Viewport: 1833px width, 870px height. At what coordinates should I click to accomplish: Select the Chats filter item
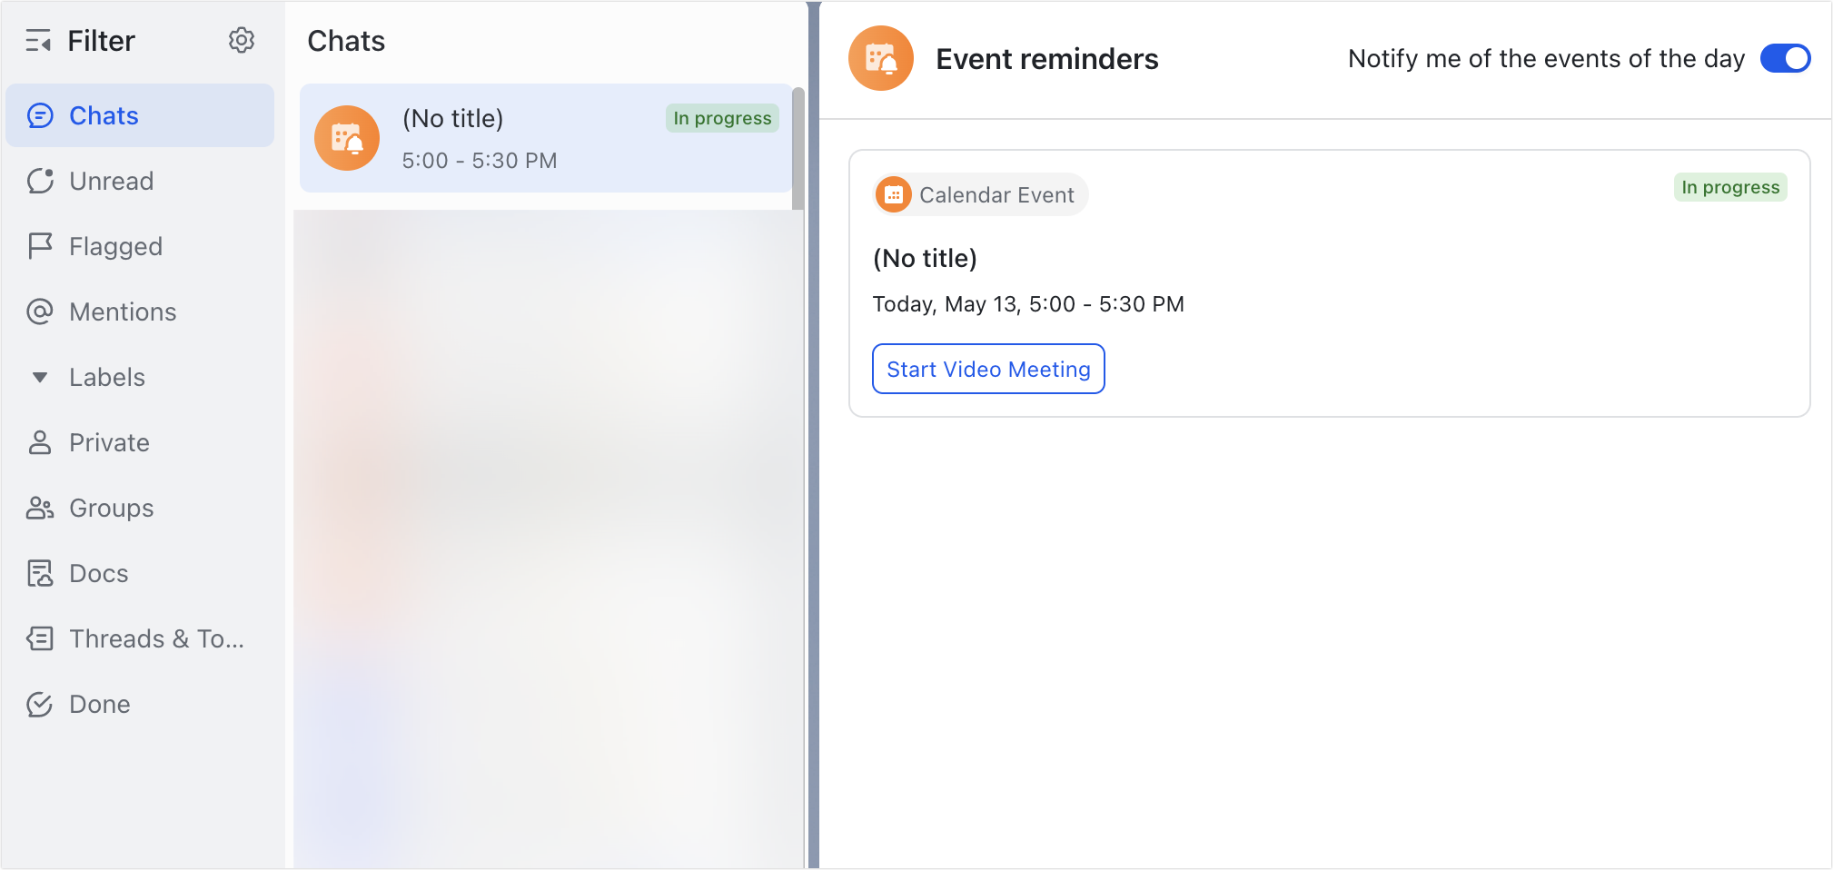pyautogui.click(x=140, y=115)
